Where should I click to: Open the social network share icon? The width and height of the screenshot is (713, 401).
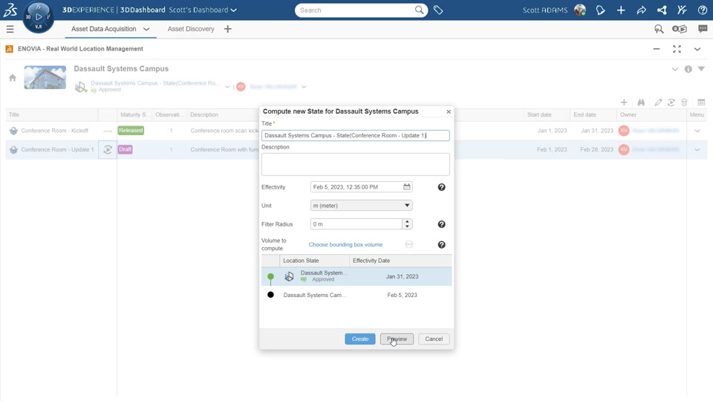coord(662,10)
